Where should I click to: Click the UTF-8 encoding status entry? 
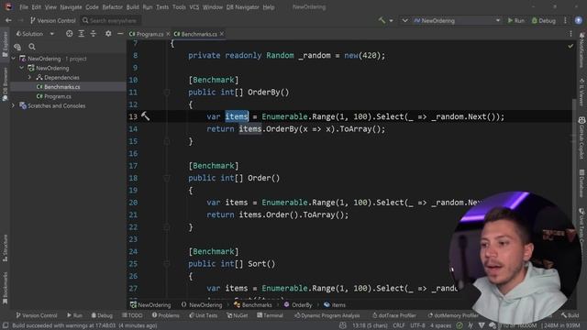point(417,325)
